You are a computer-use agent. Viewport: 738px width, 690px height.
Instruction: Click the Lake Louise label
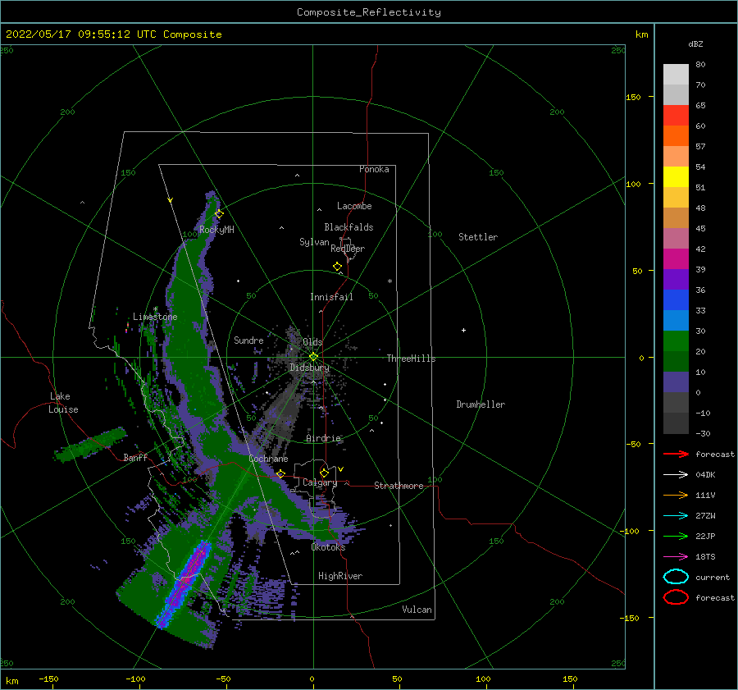point(63,403)
